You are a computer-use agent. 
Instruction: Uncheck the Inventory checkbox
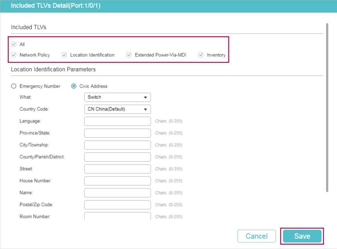coord(201,55)
